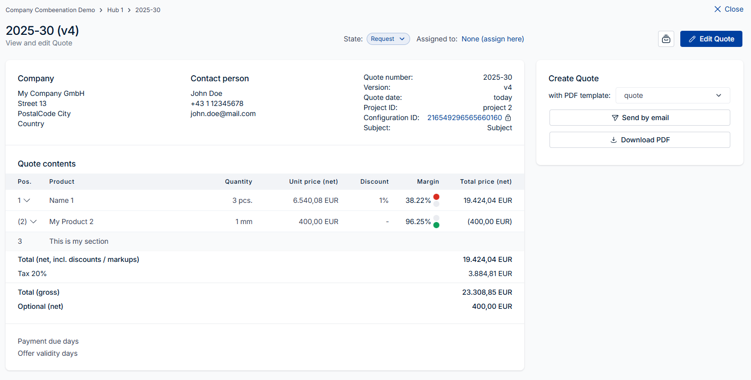The width and height of the screenshot is (751, 380).
Task: Download the quote as PDF
Action: tap(639, 140)
